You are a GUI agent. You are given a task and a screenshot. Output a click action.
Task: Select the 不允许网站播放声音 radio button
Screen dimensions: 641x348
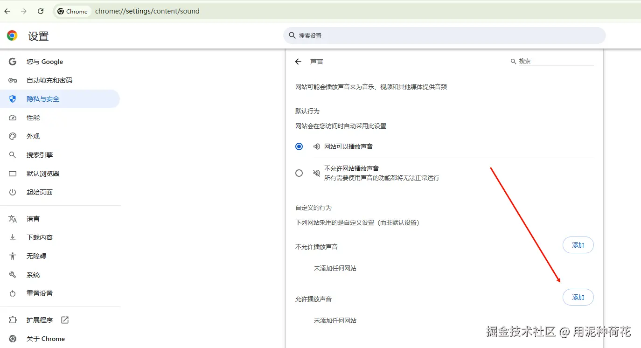pyautogui.click(x=299, y=173)
